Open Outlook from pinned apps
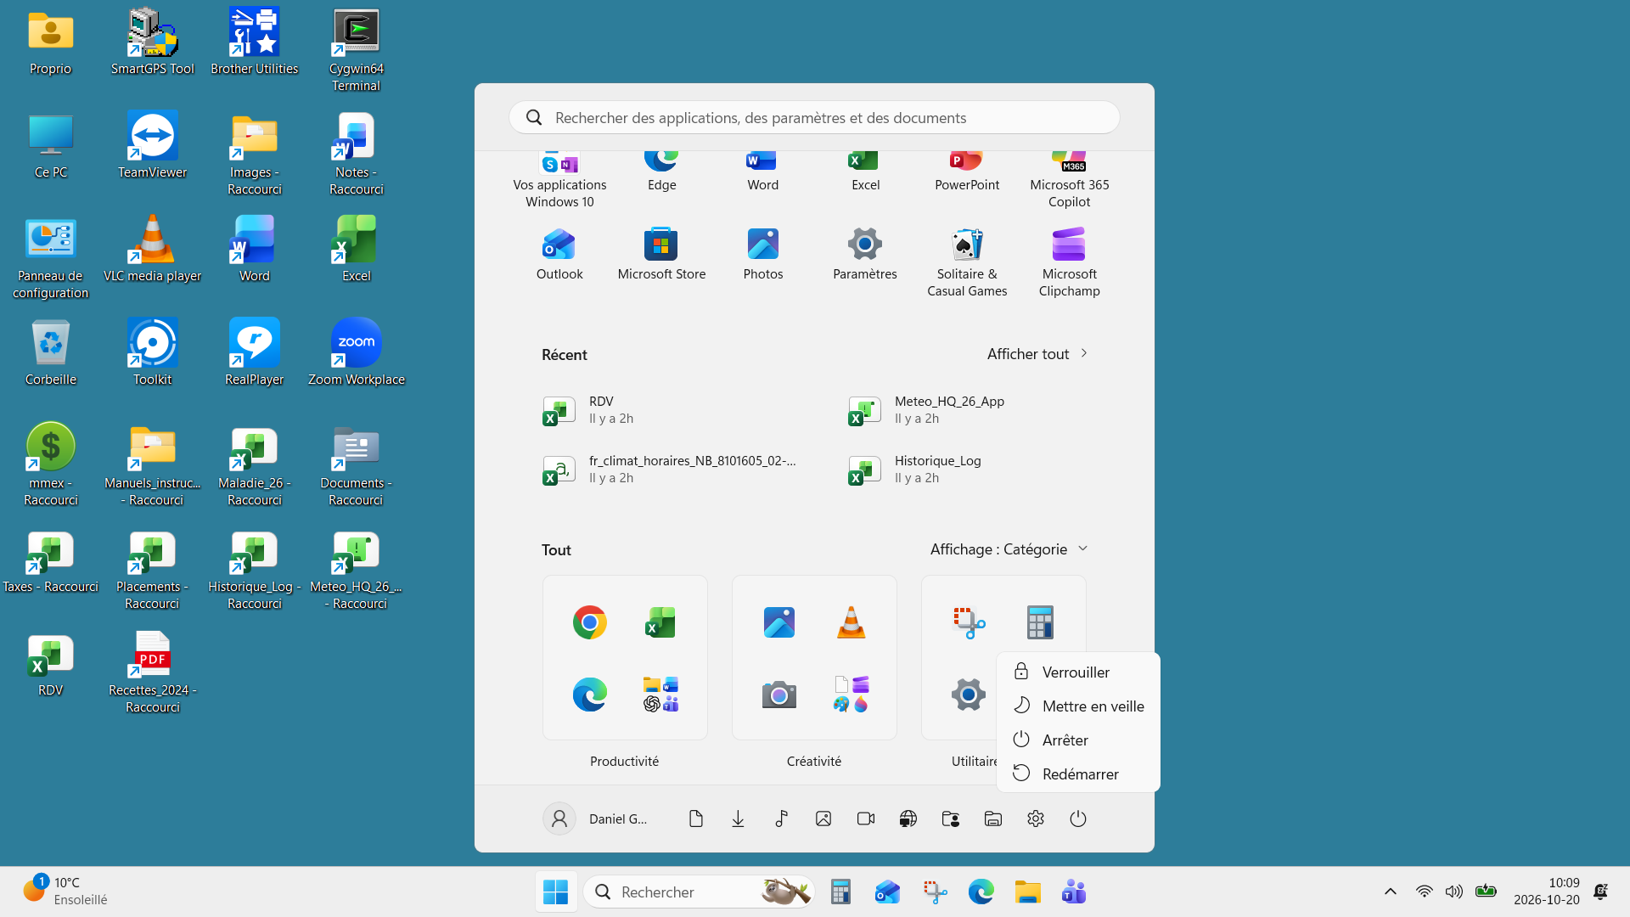 click(x=559, y=254)
